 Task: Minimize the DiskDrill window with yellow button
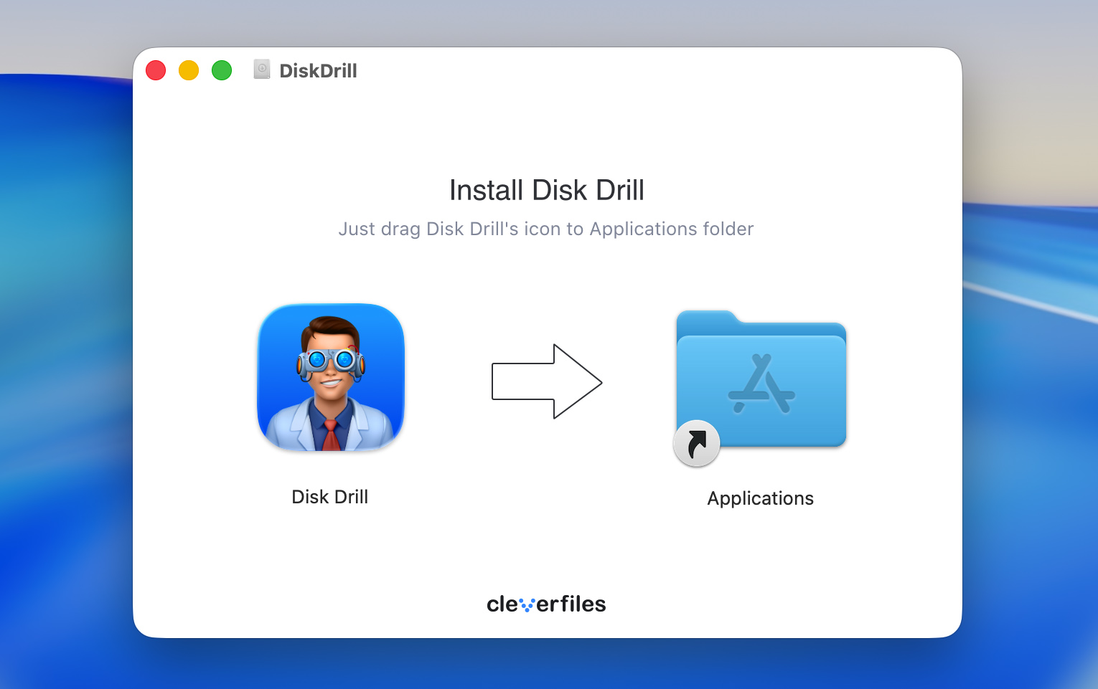tap(189, 70)
